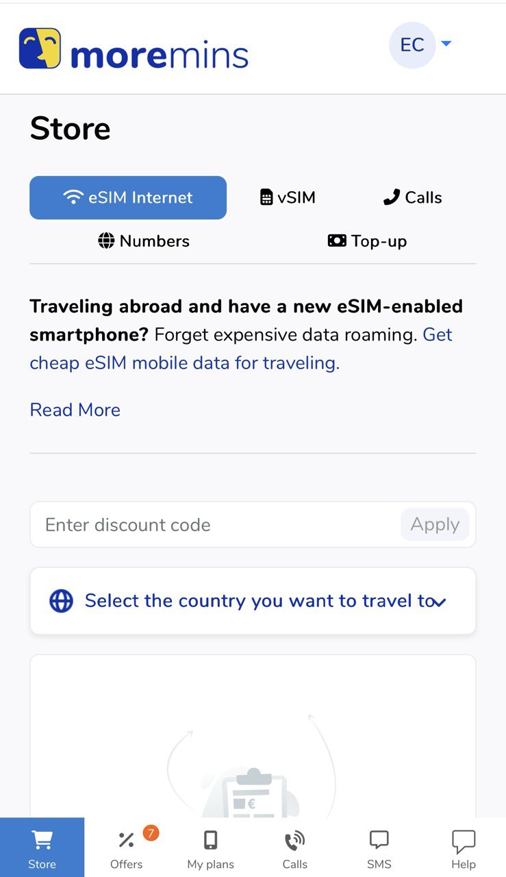The image size is (506, 877).
Task: Click the globe icon in country selector
Action: click(x=61, y=602)
